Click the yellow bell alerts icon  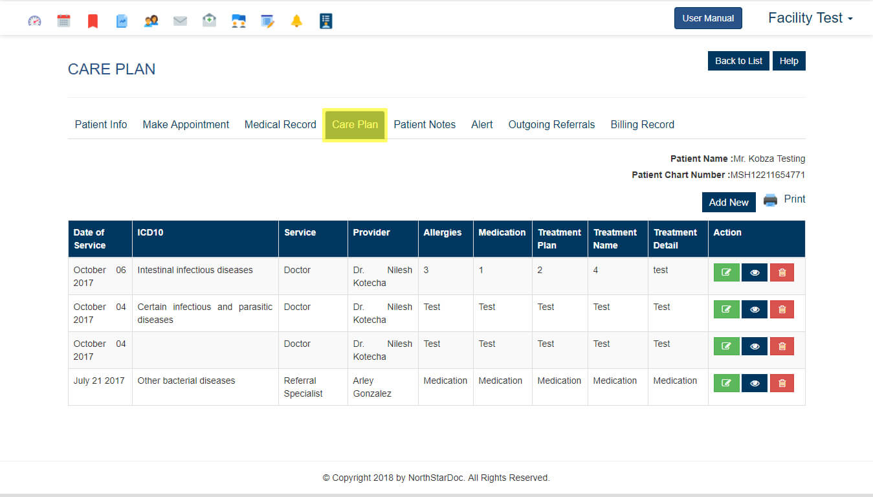(x=296, y=21)
